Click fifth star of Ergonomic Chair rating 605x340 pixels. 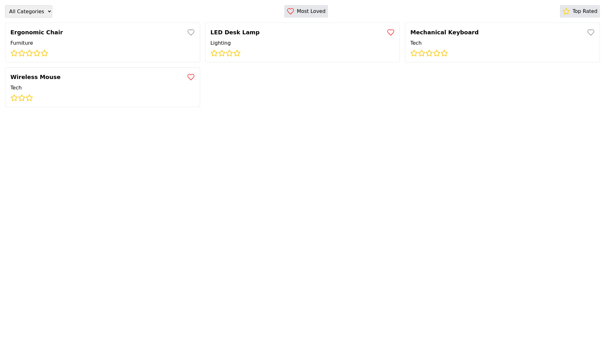tap(44, 53)
